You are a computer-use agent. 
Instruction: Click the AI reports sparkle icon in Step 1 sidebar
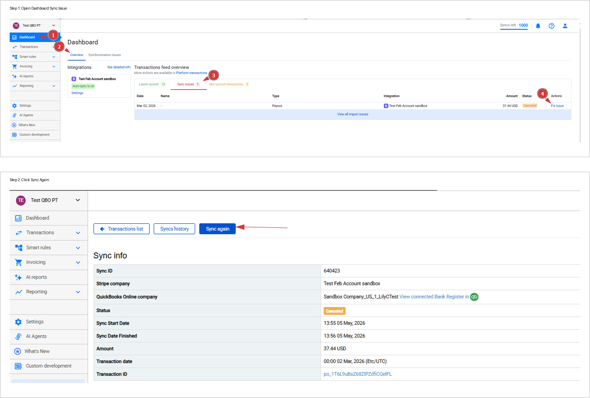15,76
